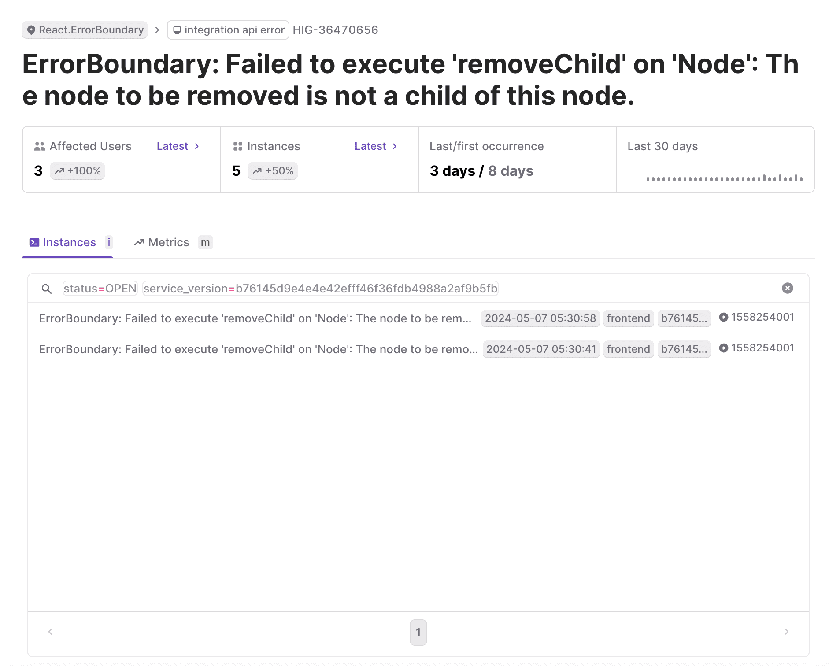
Task: Play session replay for 05:30:41 instance
Action: click(x=723, y=348)
